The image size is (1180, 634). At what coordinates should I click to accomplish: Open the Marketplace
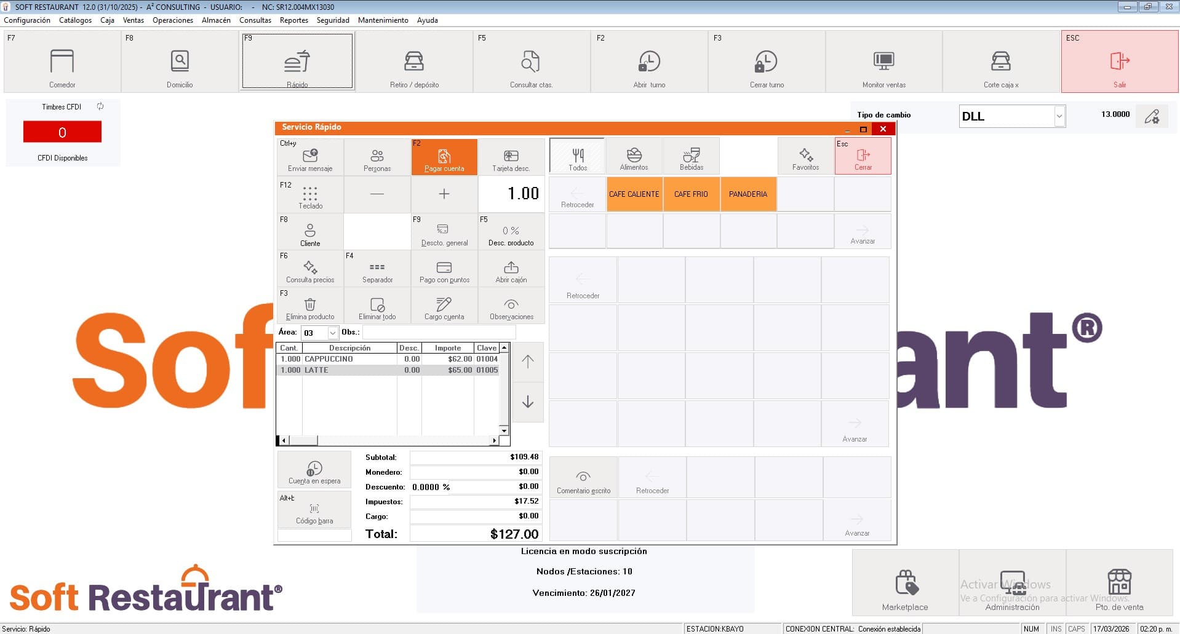(x=904, y=584)
